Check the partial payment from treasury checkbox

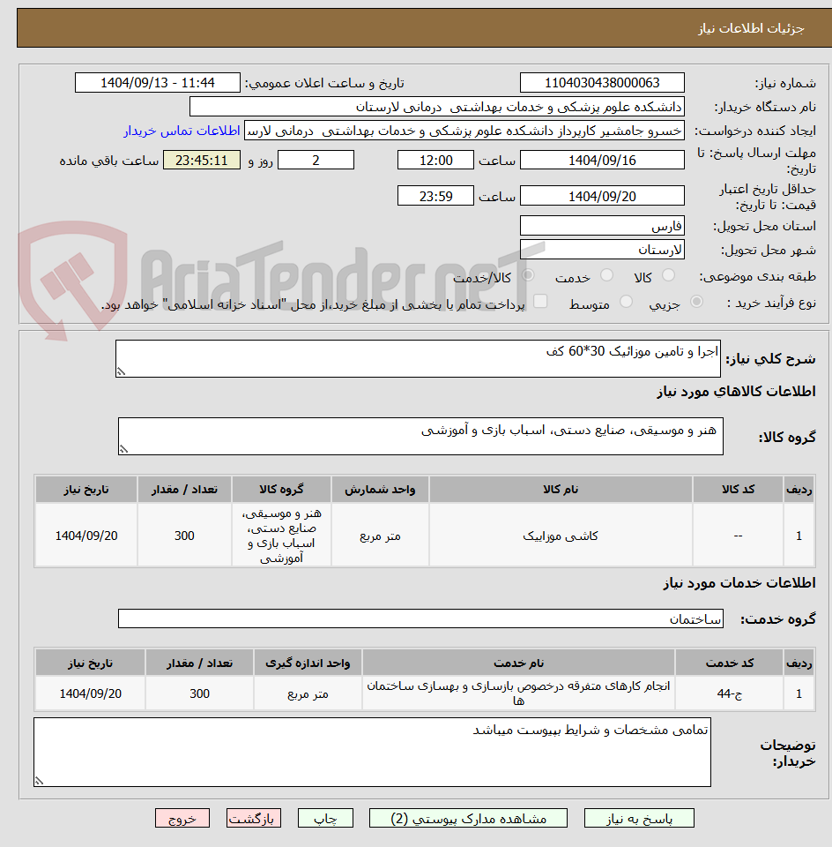point(540,301)
